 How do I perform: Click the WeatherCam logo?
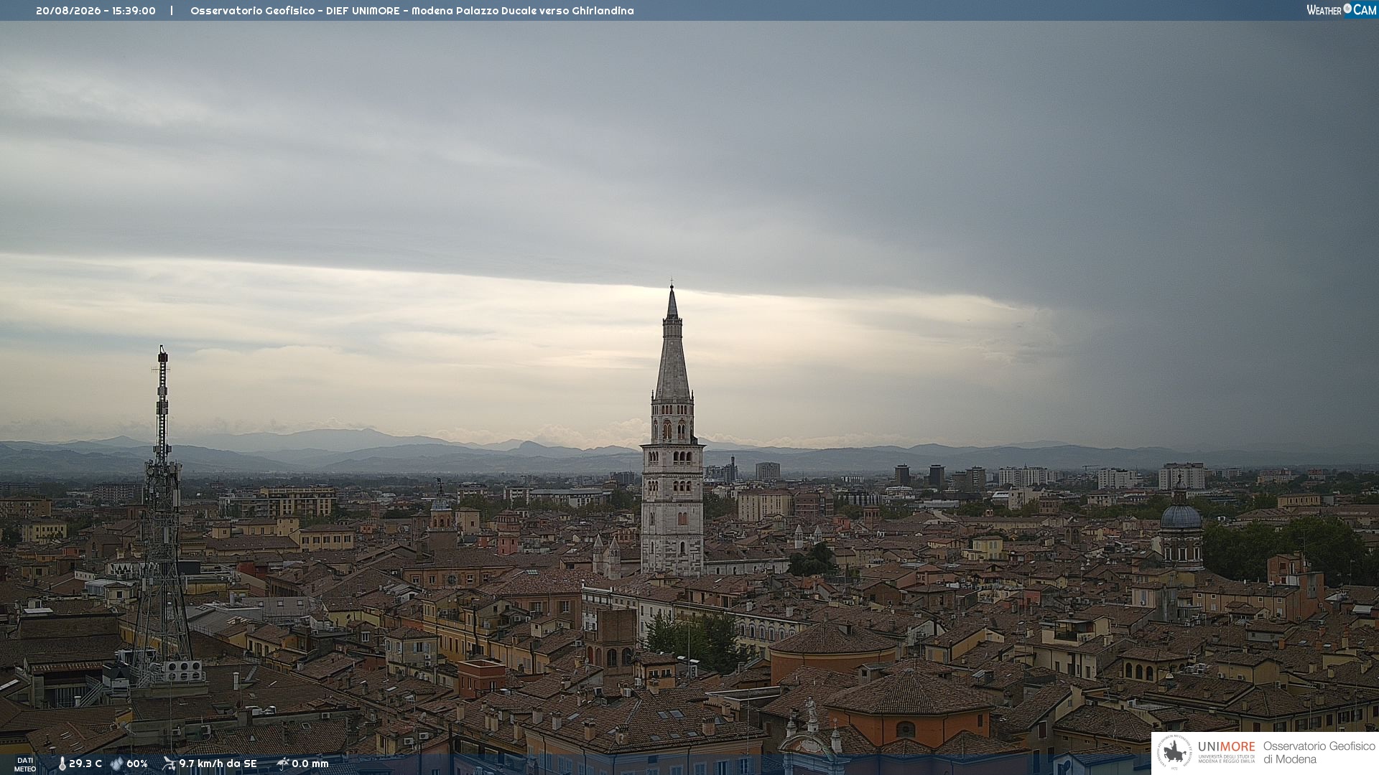click(x=1341, y=10)
